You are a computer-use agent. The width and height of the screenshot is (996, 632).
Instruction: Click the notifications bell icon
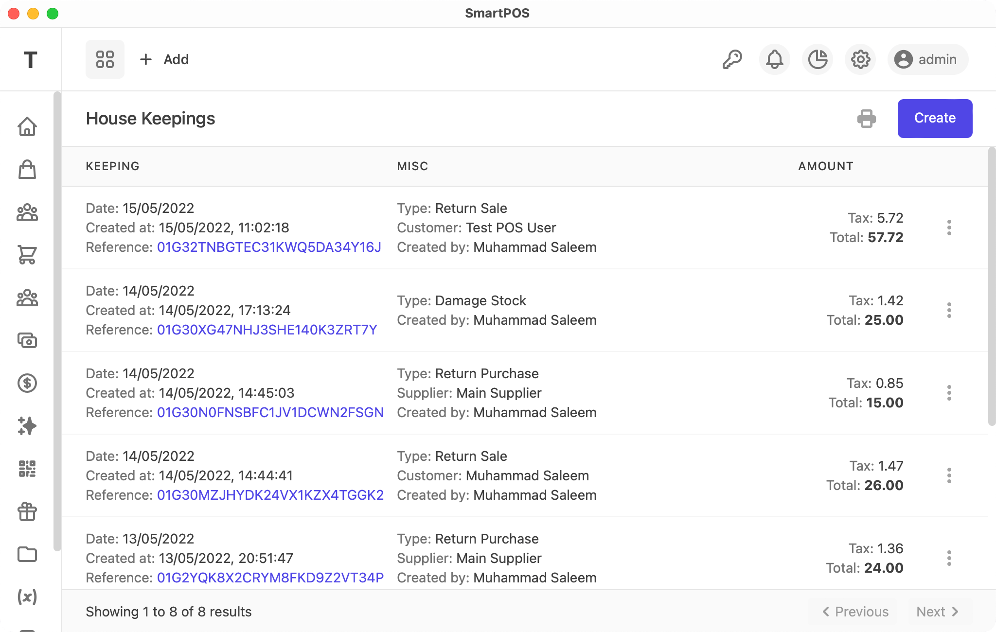[775, 59]
